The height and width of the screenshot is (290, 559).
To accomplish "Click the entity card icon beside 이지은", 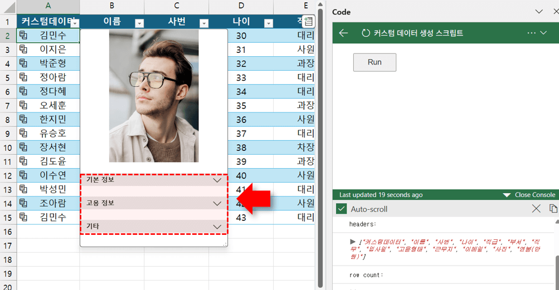I will point(23,50).
